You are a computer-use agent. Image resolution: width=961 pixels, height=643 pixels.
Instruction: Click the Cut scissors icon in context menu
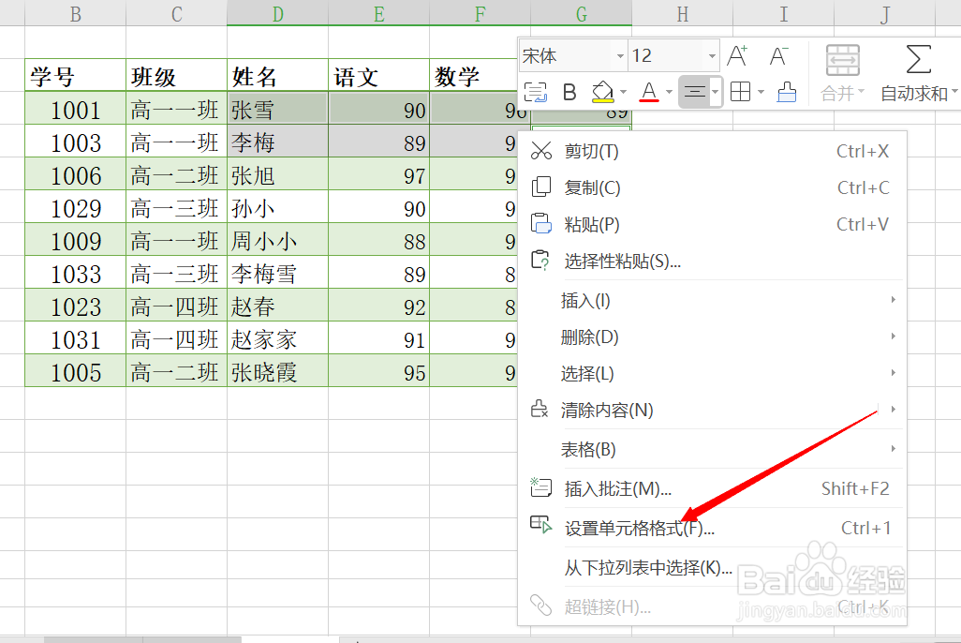pos(540,149)
